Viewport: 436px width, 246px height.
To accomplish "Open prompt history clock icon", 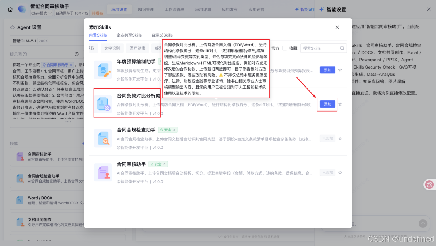I will point(77,54).
